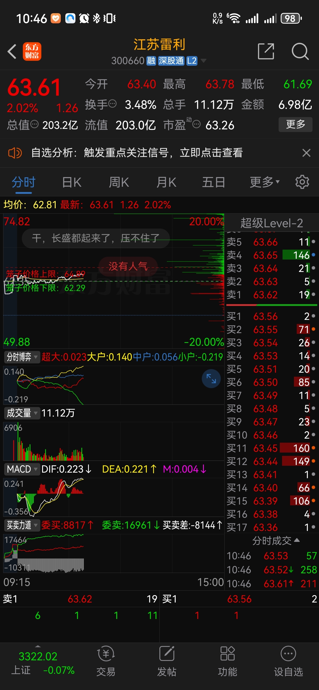
Task: Select the 买17 63.36 order row
Action: pyautogui.click(x=271, y=527)
